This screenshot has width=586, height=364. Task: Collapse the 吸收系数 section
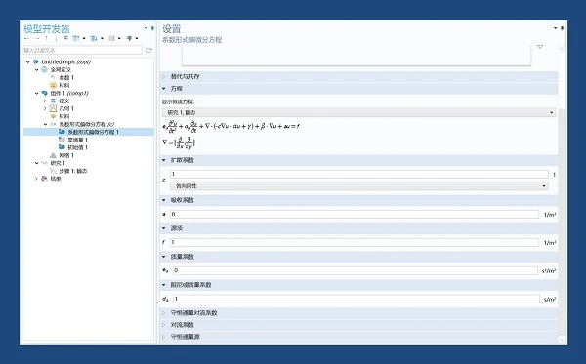164,200
